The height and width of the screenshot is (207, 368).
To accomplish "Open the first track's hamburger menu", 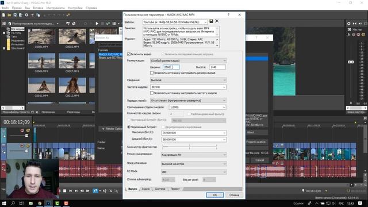I will coord(3,130).
